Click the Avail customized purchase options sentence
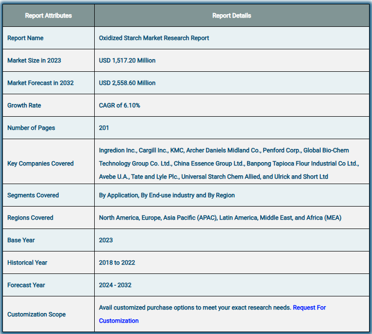Screen dimensions: 372x334 tap(195, 308)
